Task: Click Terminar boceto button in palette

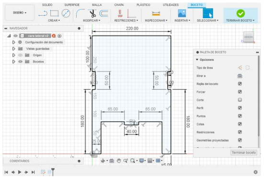Action: (243, 152)
